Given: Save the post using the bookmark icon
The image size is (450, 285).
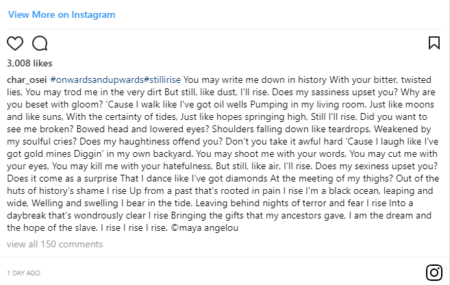Looking at the screenshot, I should [434, 42].
